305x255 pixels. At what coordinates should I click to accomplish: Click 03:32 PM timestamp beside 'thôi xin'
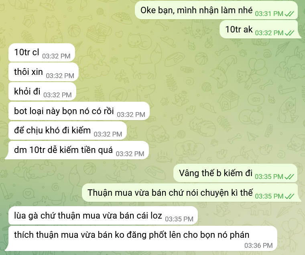pyautogui.click(x=60, y=76)
